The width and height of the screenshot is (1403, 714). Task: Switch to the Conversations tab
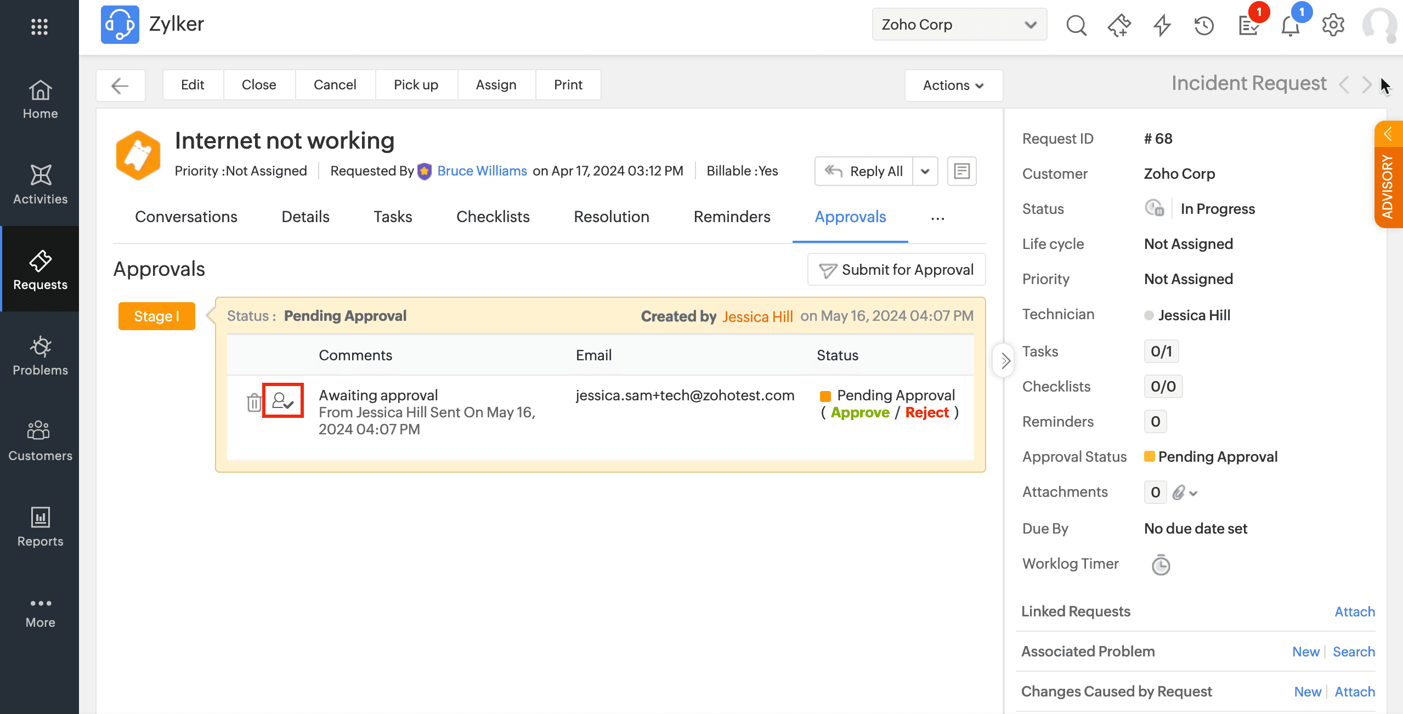(186, 217)
